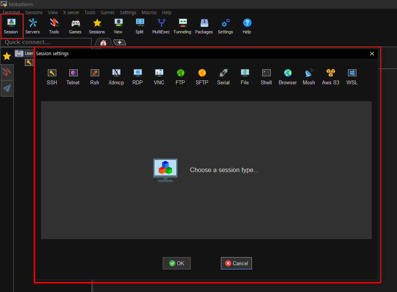397x292 pixels.
Task: Open the star favorites sidebar tab
Action: (7, 56)
